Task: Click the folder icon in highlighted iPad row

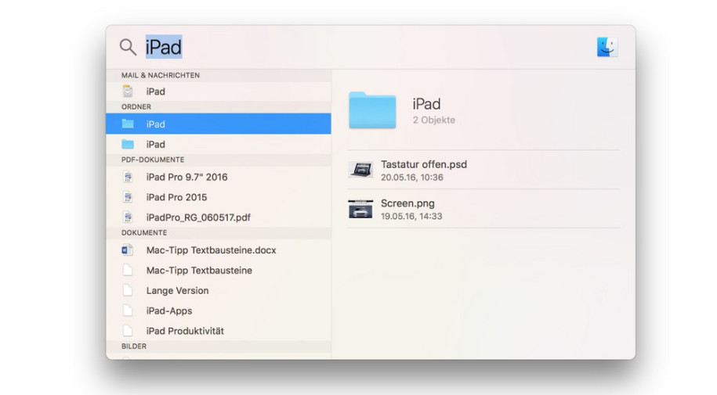Action: tap(128, 124)
